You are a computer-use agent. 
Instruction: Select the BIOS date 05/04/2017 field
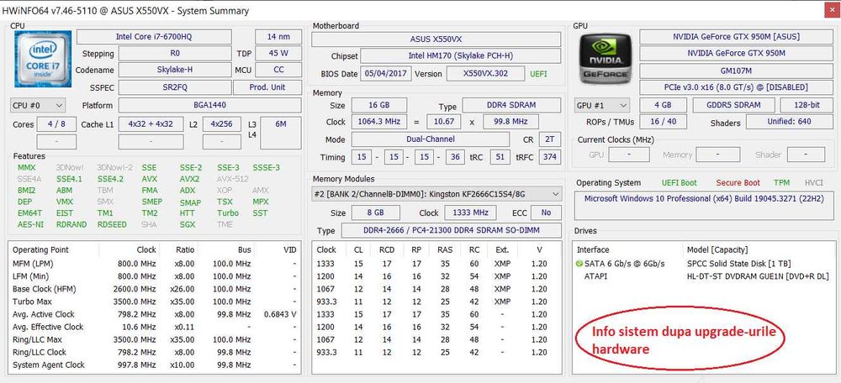click(386, 73)
